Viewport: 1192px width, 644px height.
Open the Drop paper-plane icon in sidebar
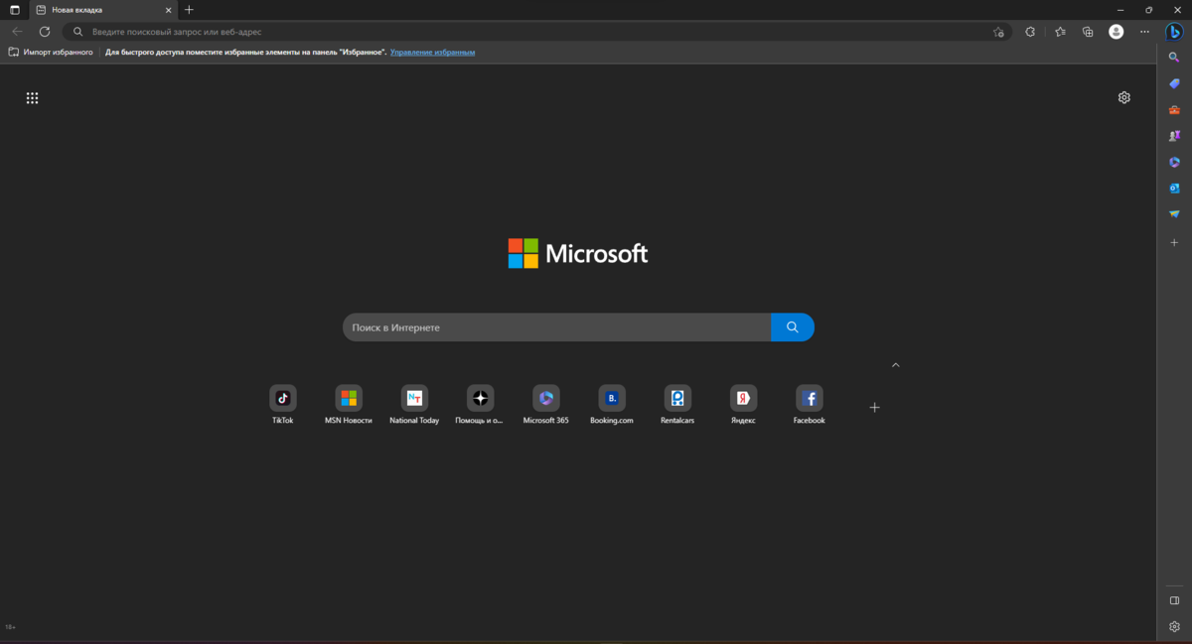pos(1173,212)
